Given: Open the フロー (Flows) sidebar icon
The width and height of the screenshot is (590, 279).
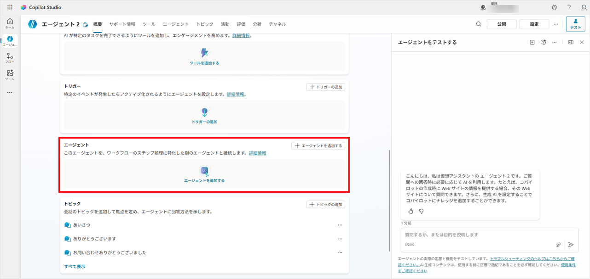Looking at the screenshot, I should pos(10,58).
